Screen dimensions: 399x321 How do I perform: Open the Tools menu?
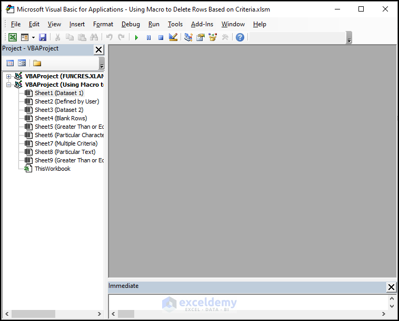[x=175, y=24]
